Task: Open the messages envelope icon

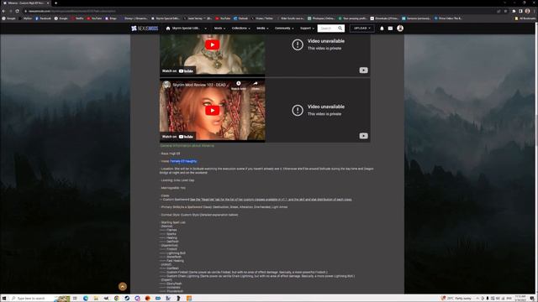Action: 390,29
